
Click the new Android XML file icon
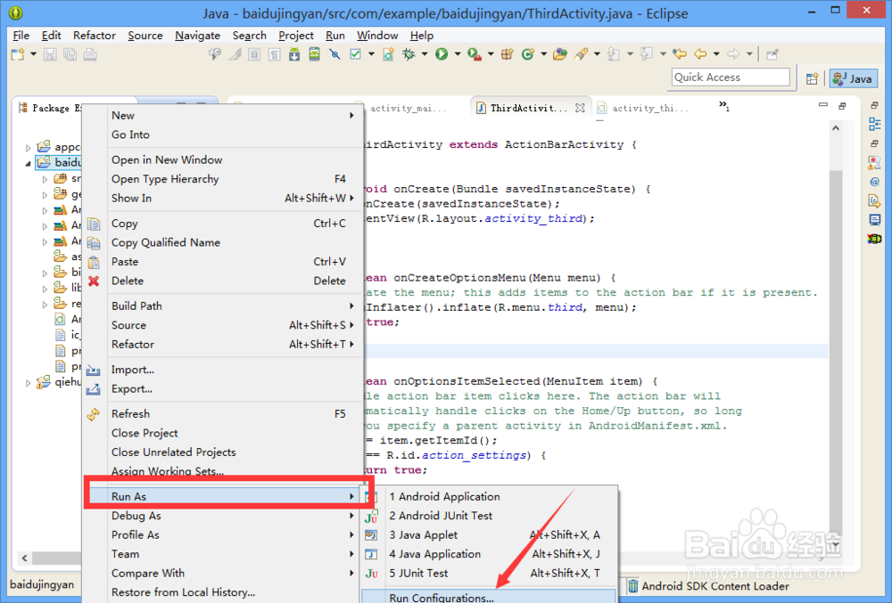(x=389, y=54)
